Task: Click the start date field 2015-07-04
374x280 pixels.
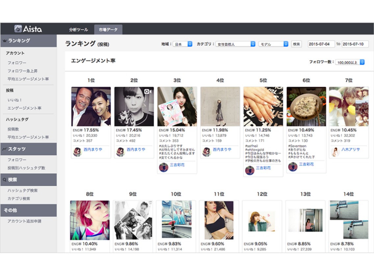Action: coord(321,44)
